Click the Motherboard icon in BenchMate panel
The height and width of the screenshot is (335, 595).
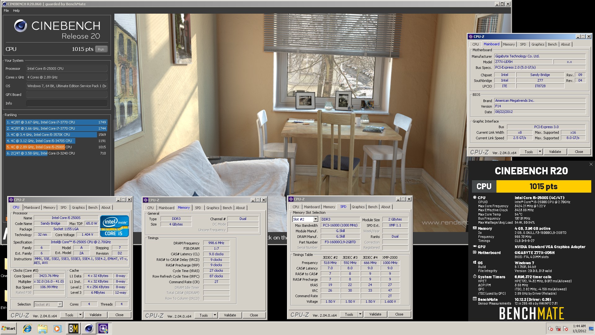(474, 252)
